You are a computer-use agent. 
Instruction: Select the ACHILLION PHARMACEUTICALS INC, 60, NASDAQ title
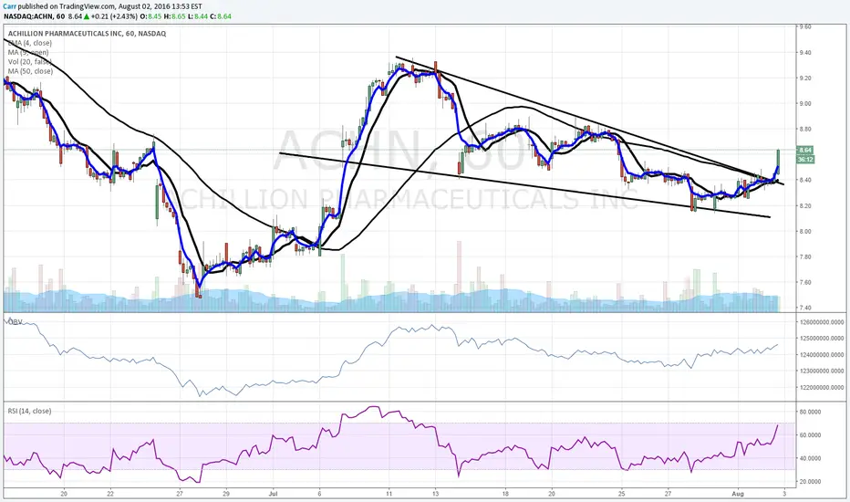point(87,34)
